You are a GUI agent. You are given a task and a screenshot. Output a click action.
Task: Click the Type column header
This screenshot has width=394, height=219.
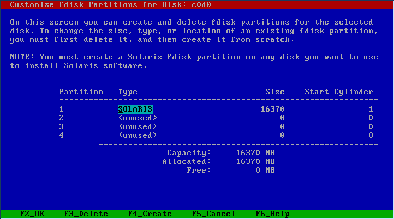pyautogui.click(x=128, y=92)
